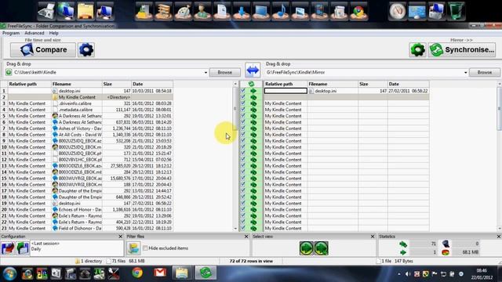
Task: Open the Help menu
Action: 54,33
